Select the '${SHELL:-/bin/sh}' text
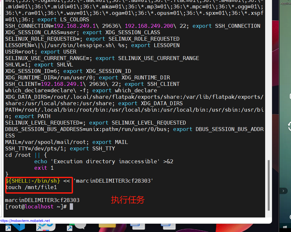This screenshot has width=291, height=232. click(x=33, y=181)
